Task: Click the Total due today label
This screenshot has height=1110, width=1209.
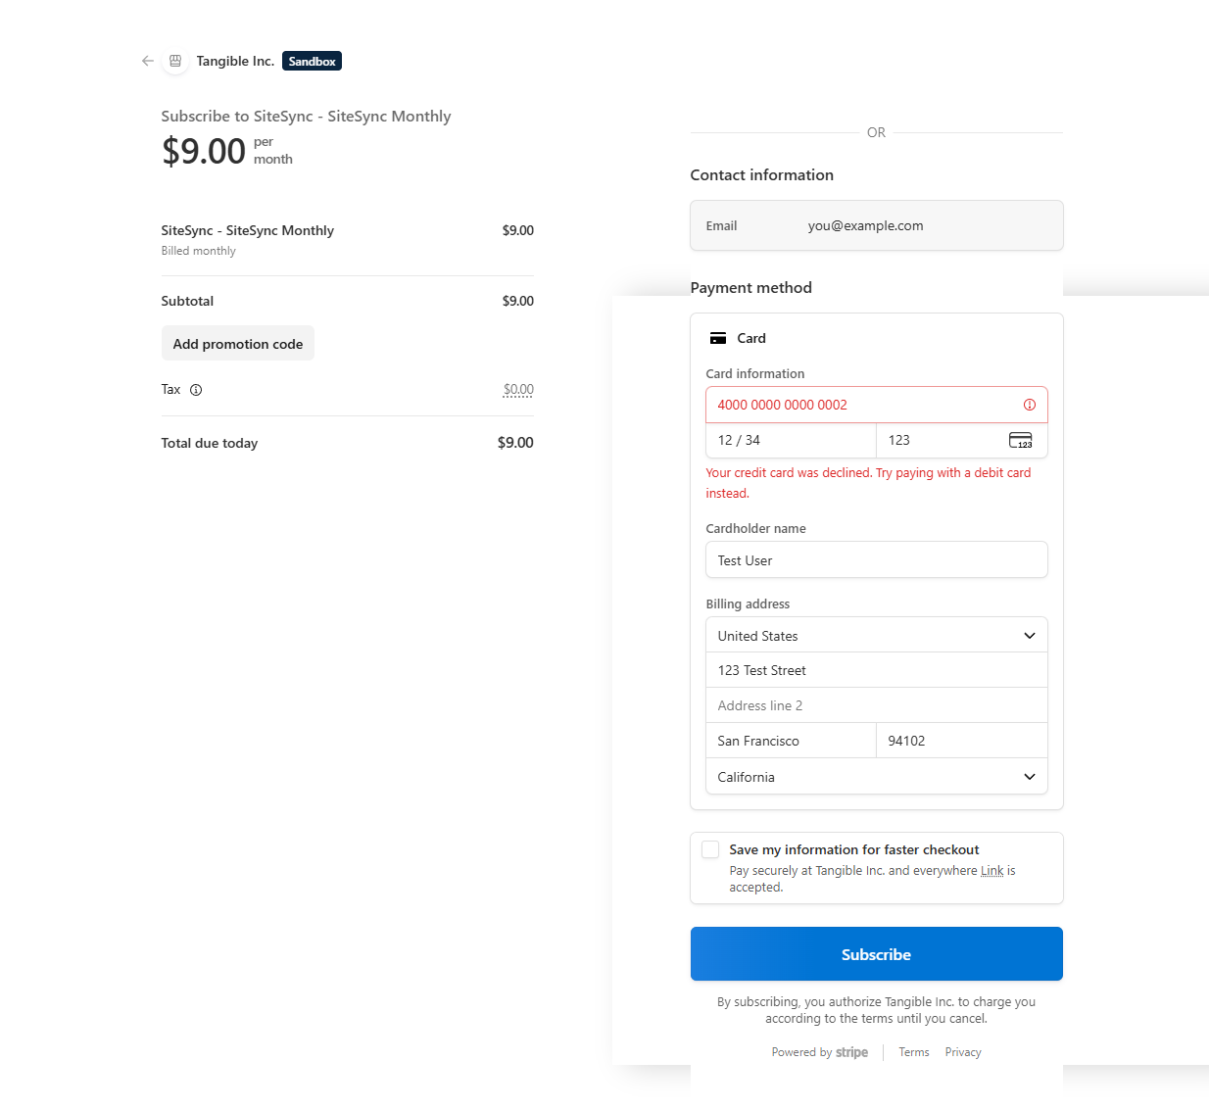Action: [210, 443]
